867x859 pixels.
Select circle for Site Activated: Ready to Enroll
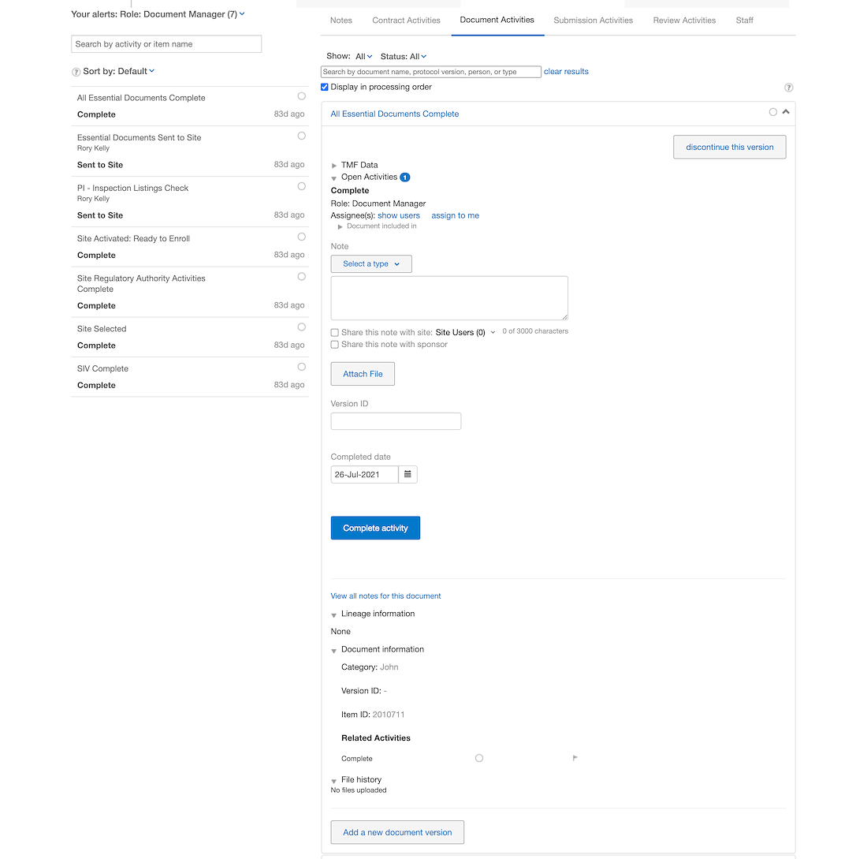pos(301,237)
